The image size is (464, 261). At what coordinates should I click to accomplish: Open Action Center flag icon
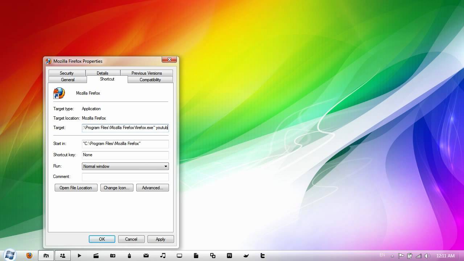click(x=401, y=256)
